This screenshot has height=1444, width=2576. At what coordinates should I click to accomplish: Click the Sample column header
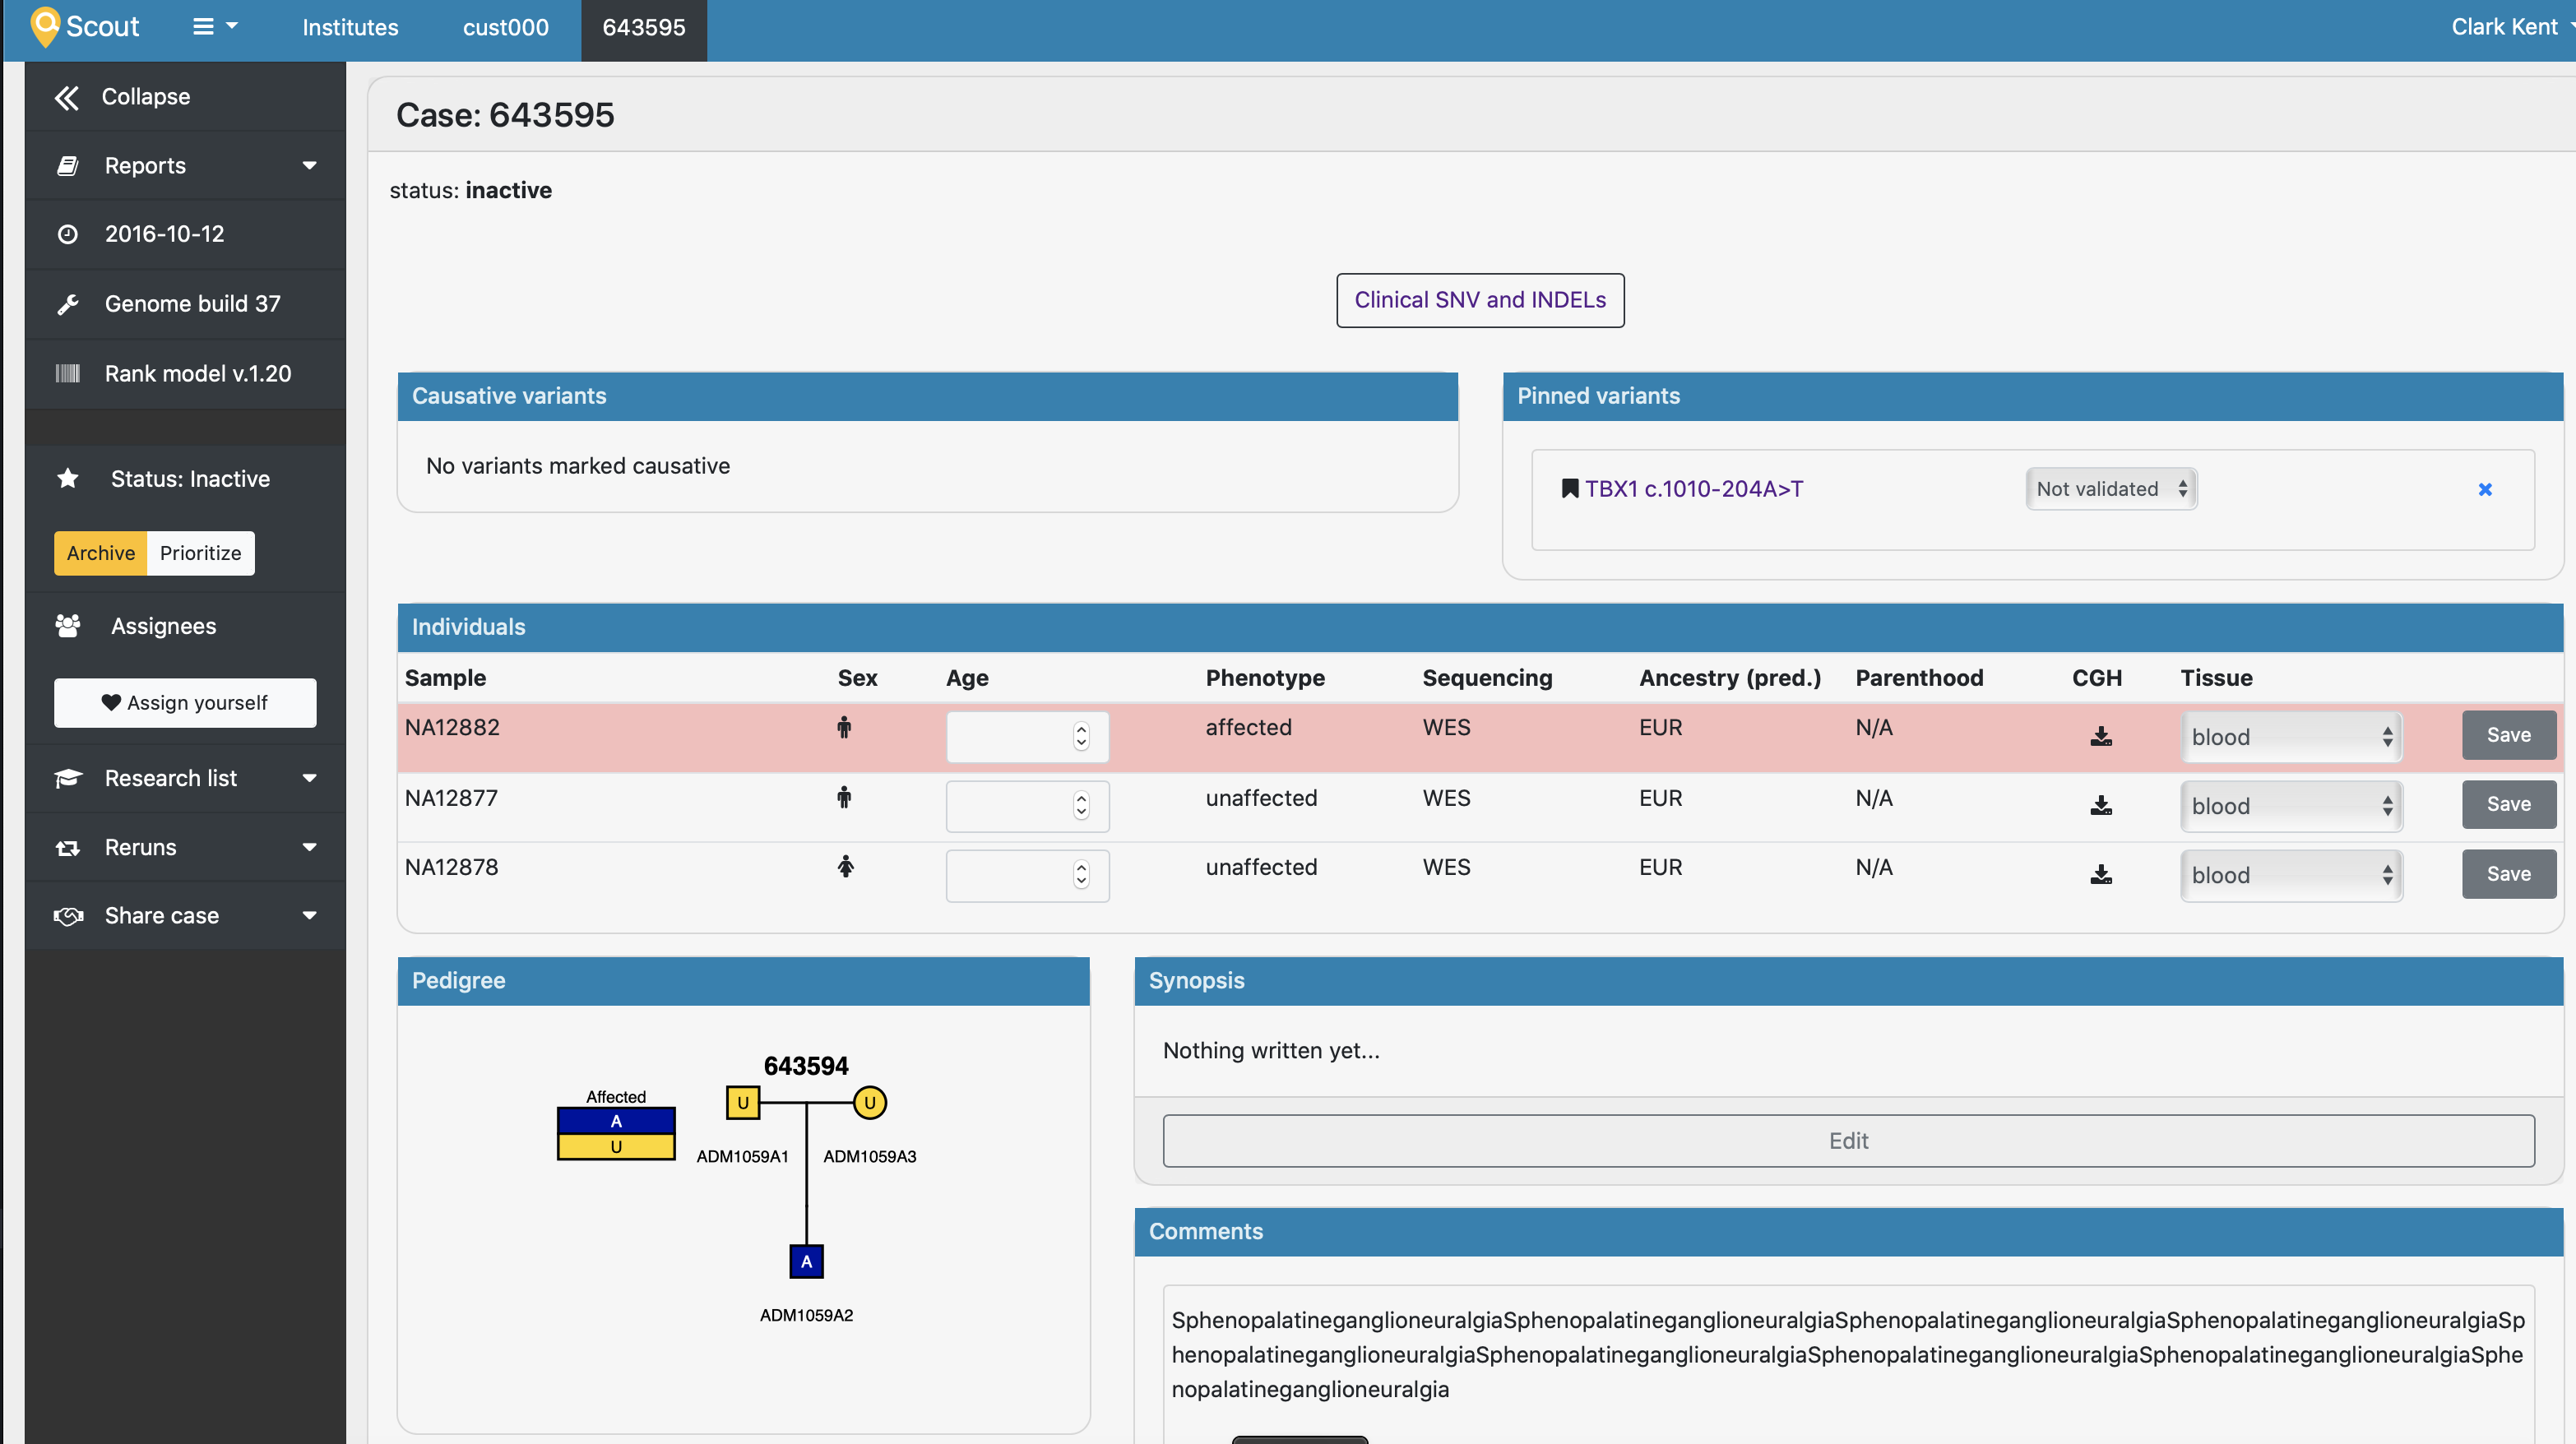pyautogui.click(x=445, y=678)
